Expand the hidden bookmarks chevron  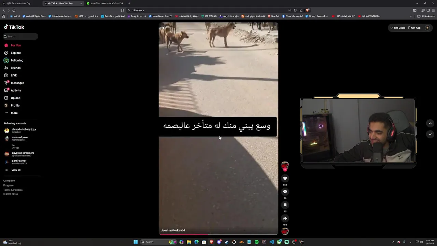(x=411, y=16)
